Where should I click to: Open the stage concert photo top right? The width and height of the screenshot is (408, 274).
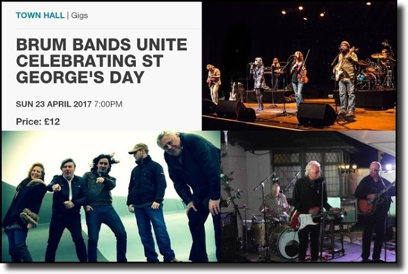[x=299, y=65]
